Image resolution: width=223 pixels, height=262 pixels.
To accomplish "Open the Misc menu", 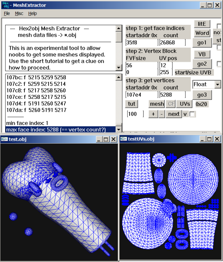I will click(19, 13).
